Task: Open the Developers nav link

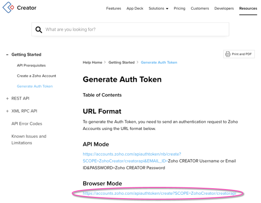Action: 224,8
